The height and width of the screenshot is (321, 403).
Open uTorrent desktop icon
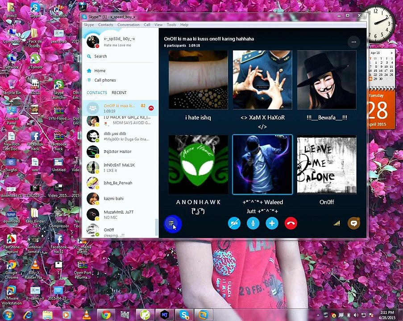(35, 62)
